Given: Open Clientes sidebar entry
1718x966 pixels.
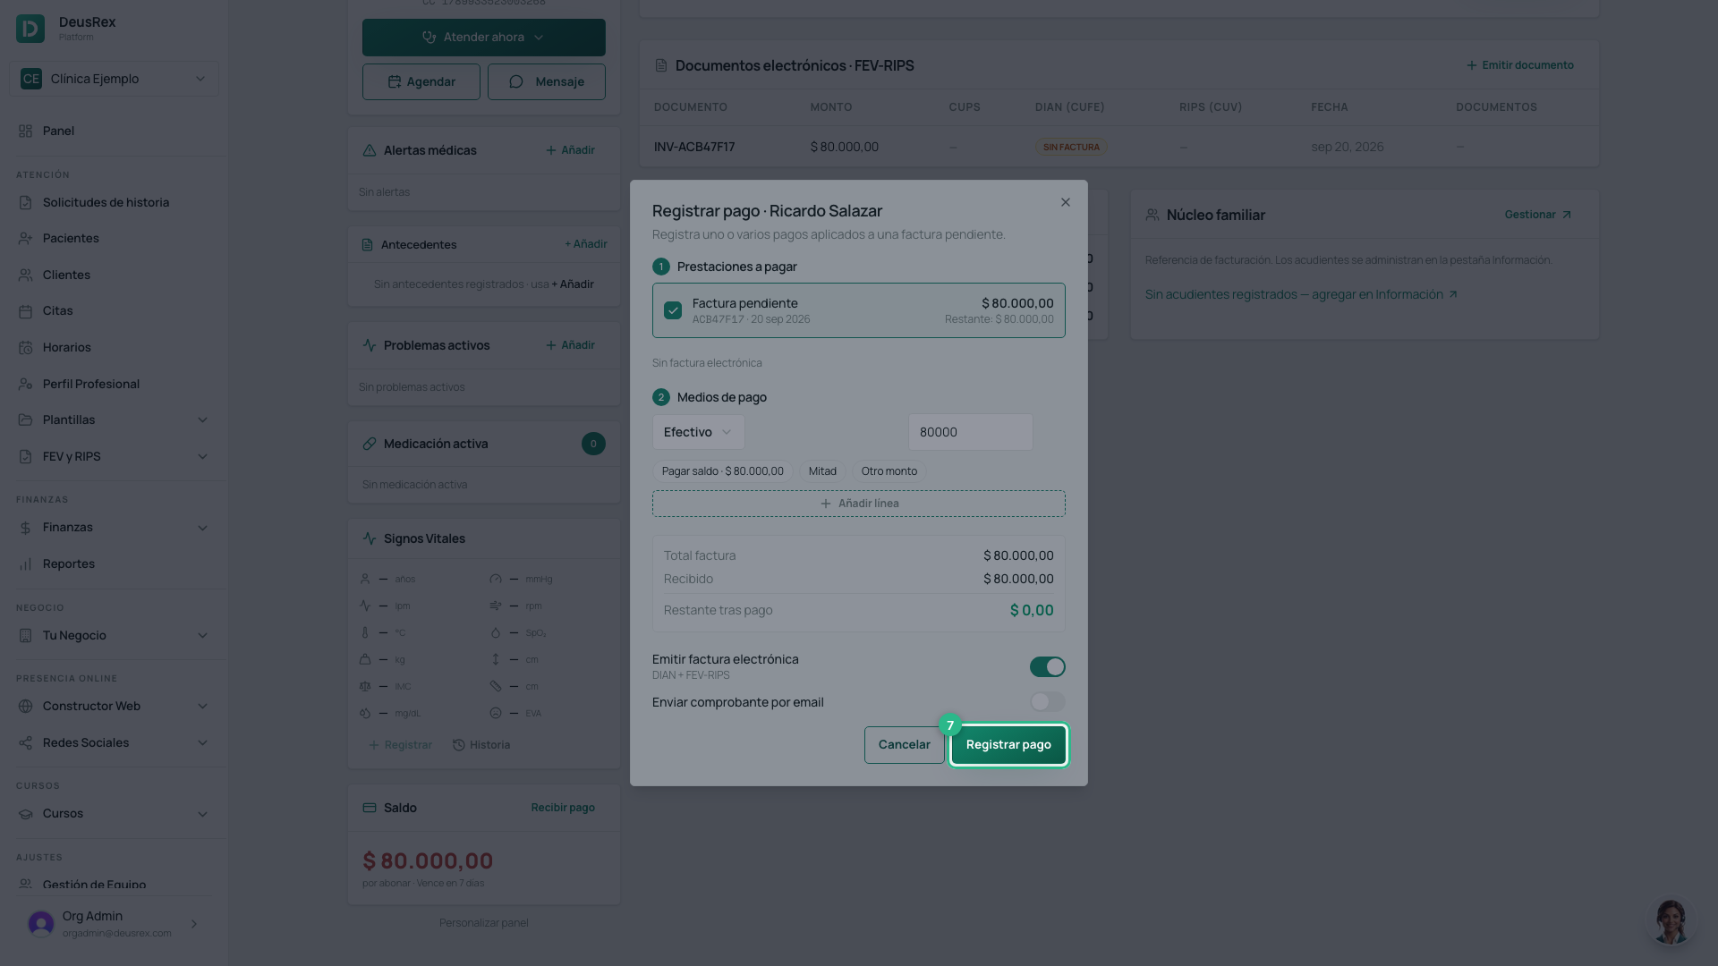Looking at the screenshot, I should 114,275.
